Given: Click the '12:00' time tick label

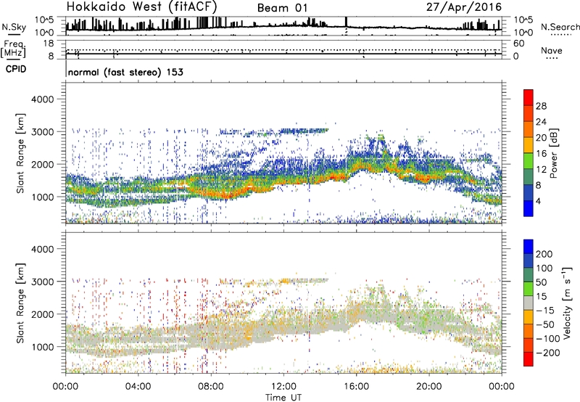Looking at the screenshot, I should [x=283, y=387].
